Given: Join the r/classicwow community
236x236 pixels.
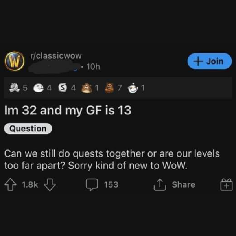Looking at the screenshot, I should [x=210, y=61].
